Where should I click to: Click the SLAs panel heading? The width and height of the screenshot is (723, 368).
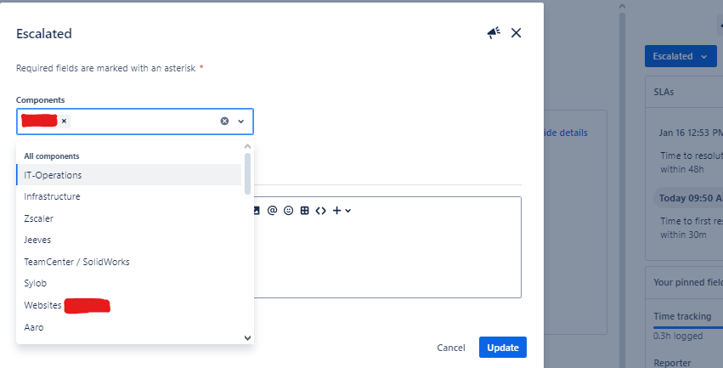point(664,92)
